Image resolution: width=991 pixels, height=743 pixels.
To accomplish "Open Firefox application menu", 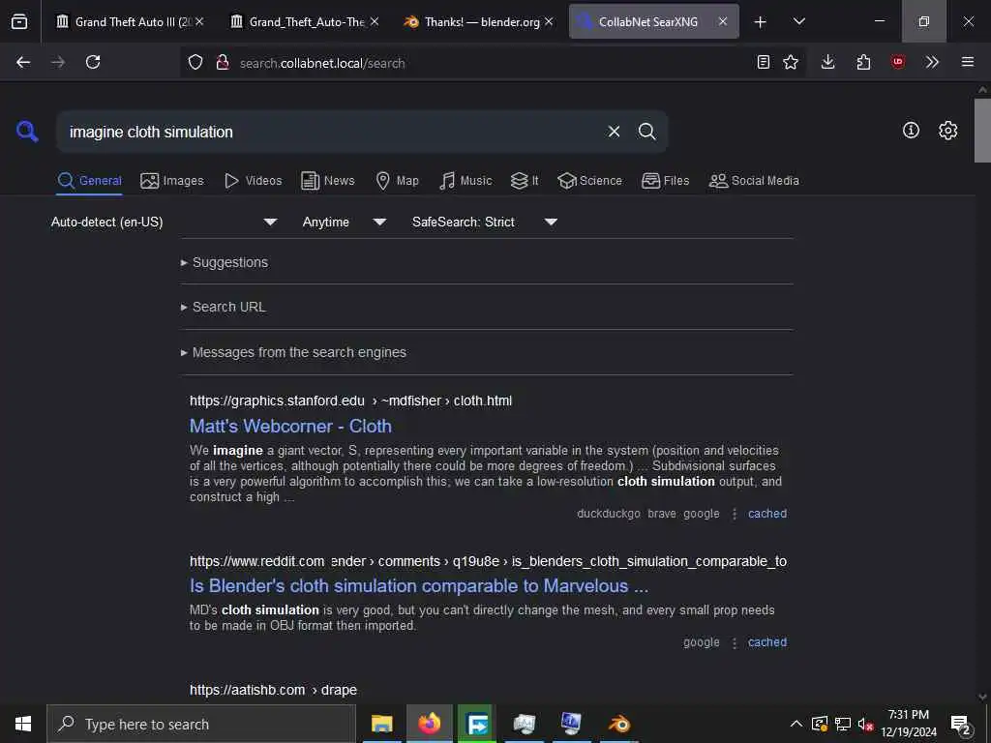I will pos(968,62).
